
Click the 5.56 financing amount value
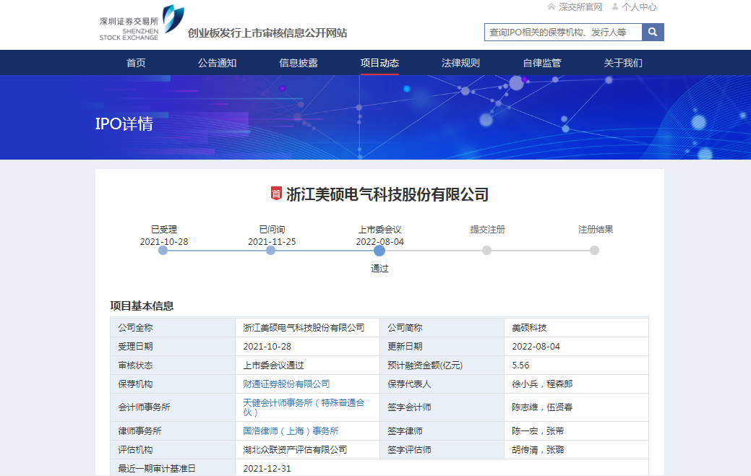(x=520, y=365)
